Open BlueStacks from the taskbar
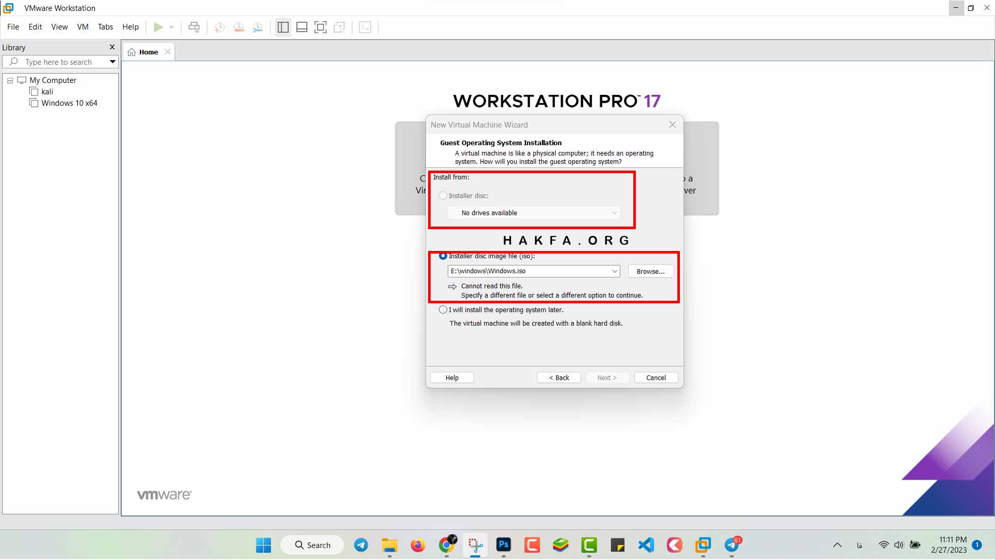Screen dimensions: 995x560 click(x=561, y=545)
